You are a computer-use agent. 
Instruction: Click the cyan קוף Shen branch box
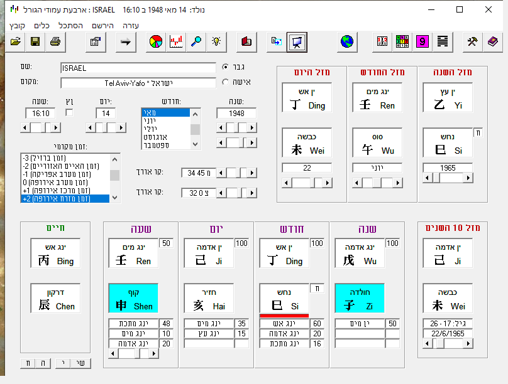tap(133, 299)
